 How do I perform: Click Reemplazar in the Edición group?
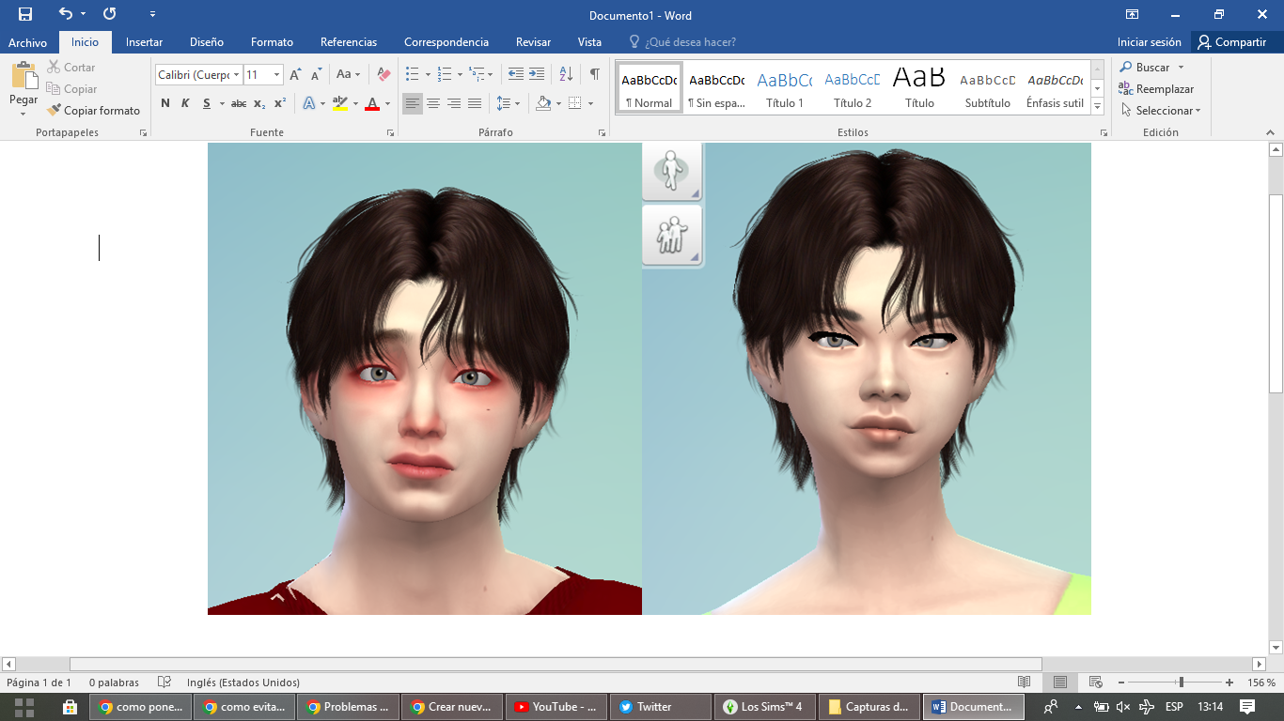coord(1156,89)
